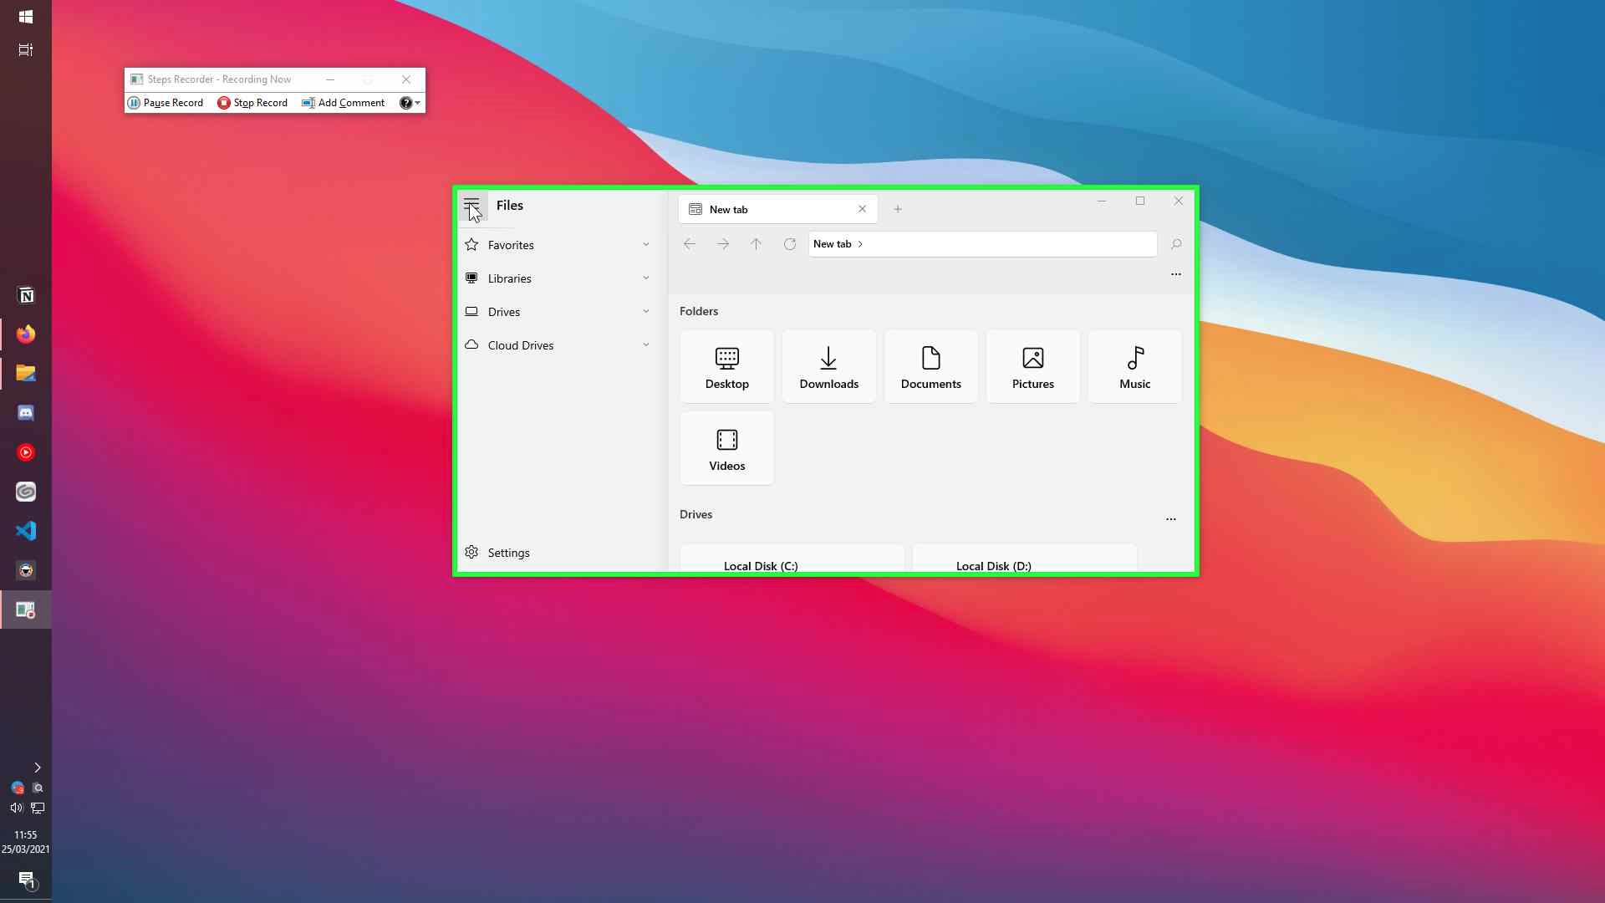This screenshot has width=1605, height=903.
Task: Open the Videos folder
Action: click(726, 448)
